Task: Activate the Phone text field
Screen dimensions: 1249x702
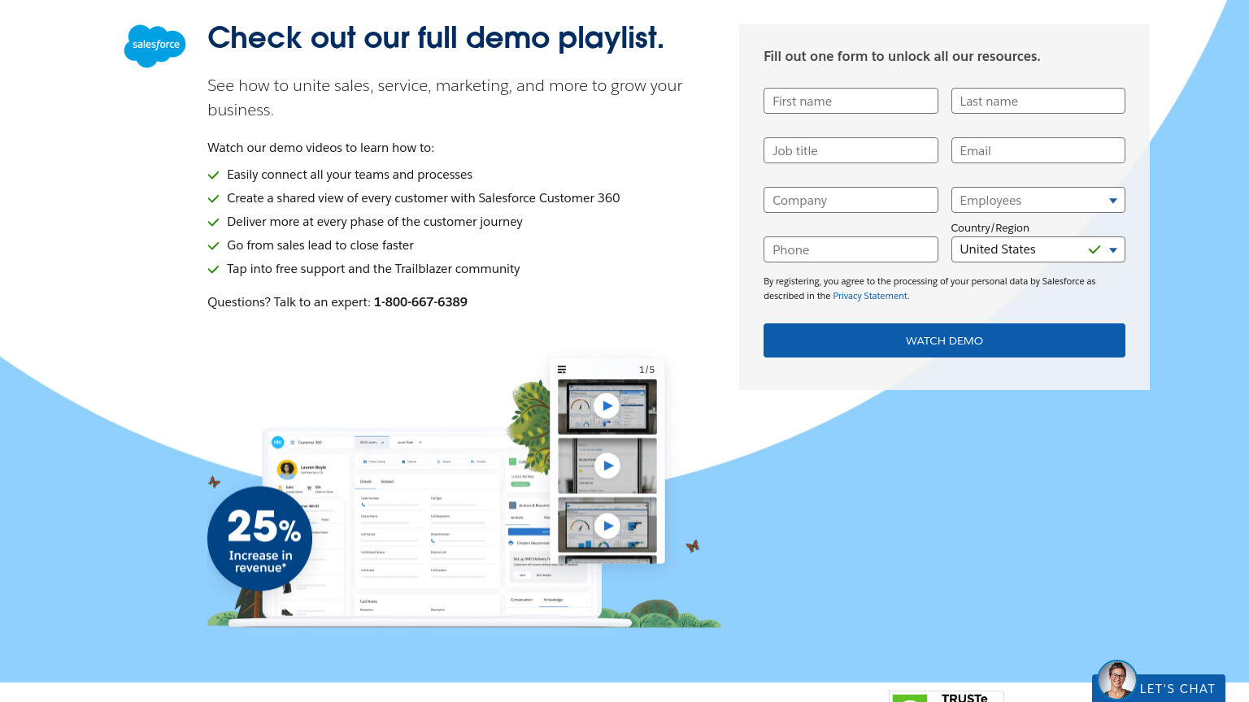Action: point(851,249)
